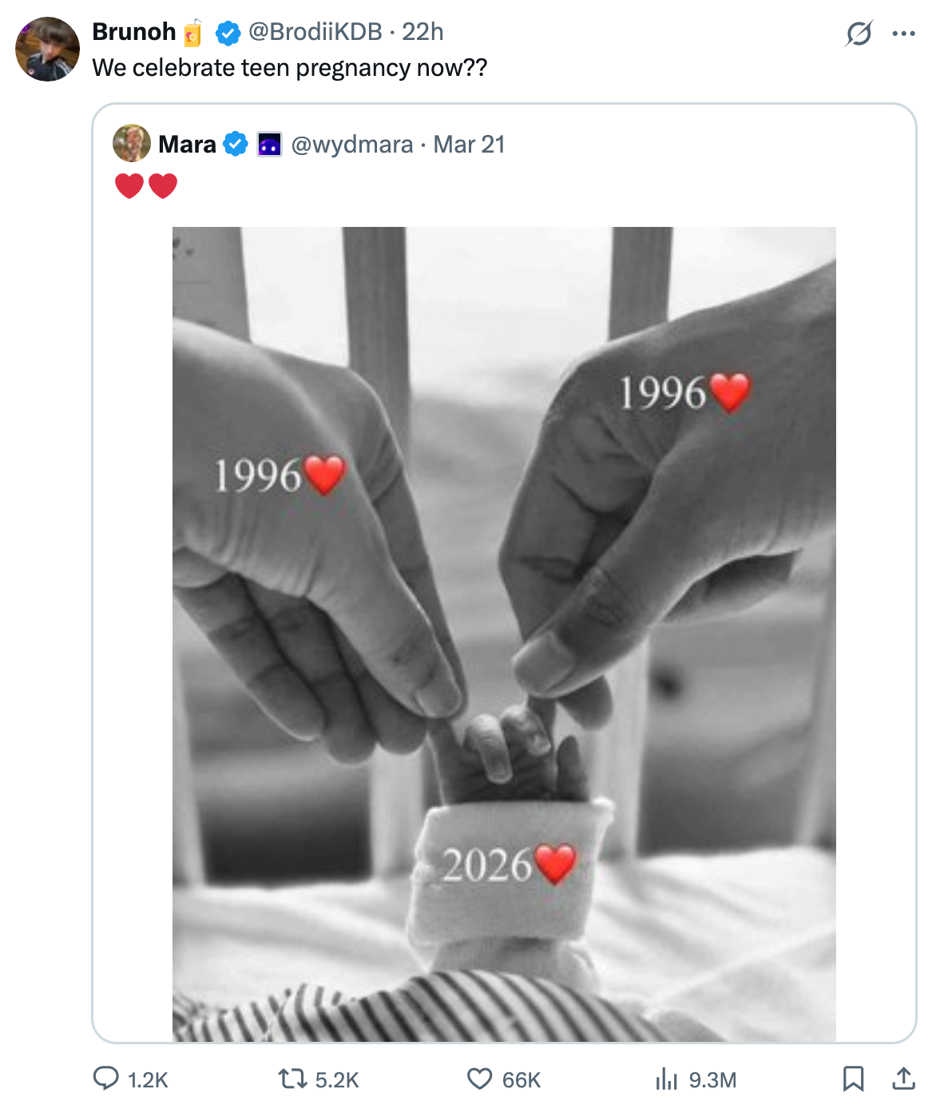Viewport: 940px width, 1105px height.
Task: Open Mara's small profile avatar
Action: (x=132, y=144)
